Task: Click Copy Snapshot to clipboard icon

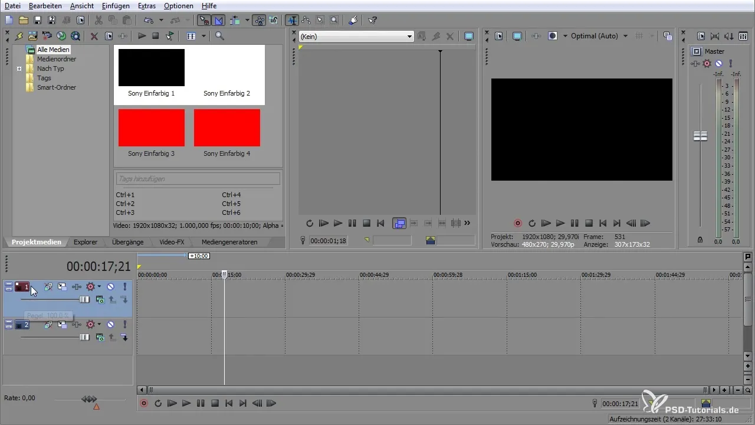Action: tap(667, 36)
